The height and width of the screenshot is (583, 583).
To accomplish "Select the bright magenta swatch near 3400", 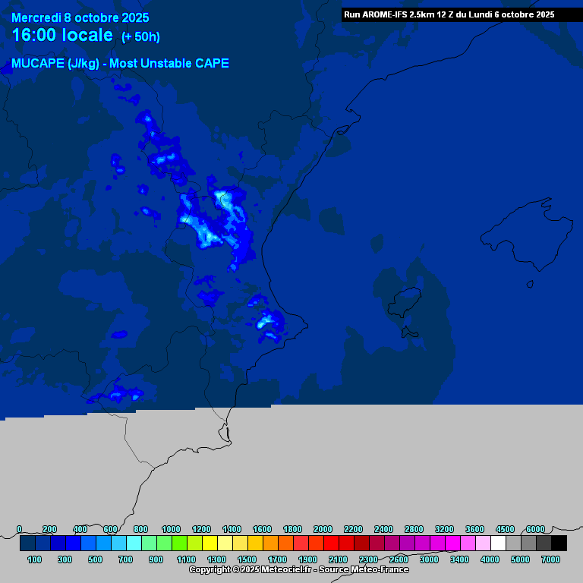I will tap(452, 544).
